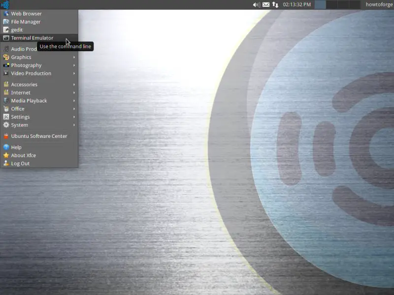Expand the Graphics submenu arrow

pyautogui.click(x=74, y=57)
